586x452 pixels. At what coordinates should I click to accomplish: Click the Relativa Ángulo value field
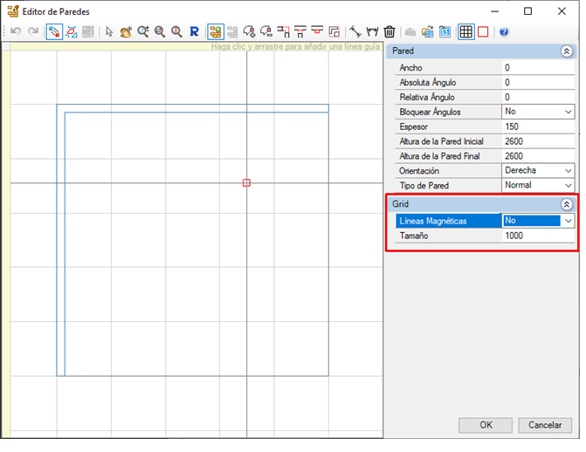pos(538,97)
